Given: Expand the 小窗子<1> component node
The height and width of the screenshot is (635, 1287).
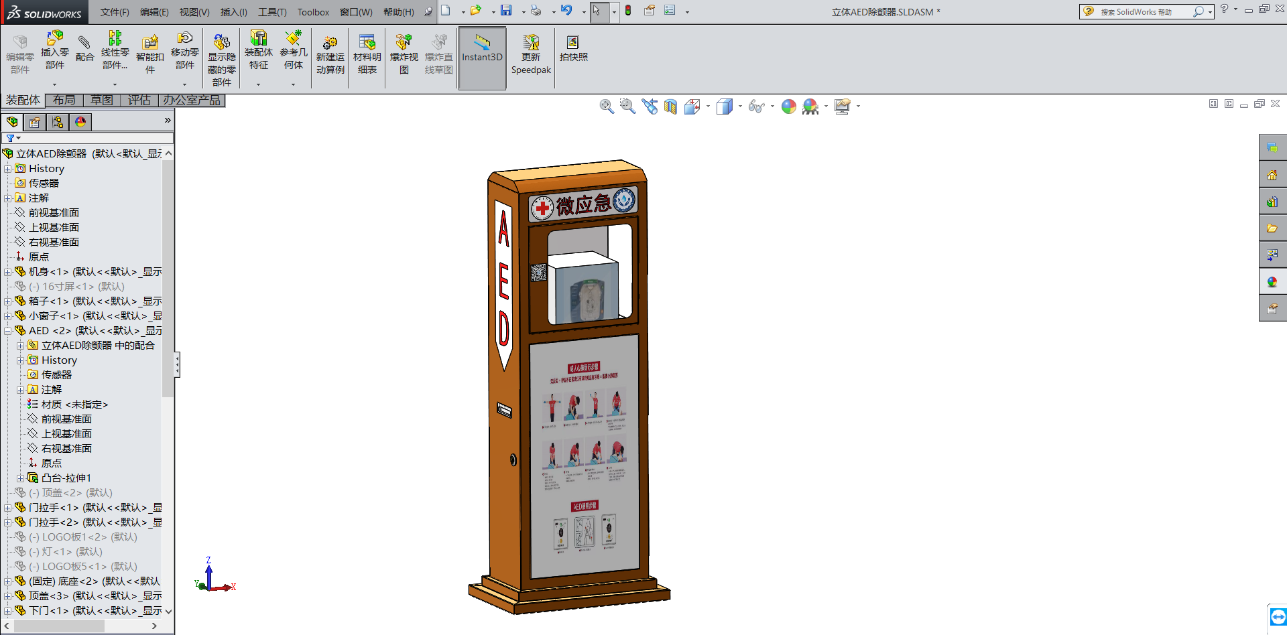Looking at the screenshot, I should tap(7, 316).
